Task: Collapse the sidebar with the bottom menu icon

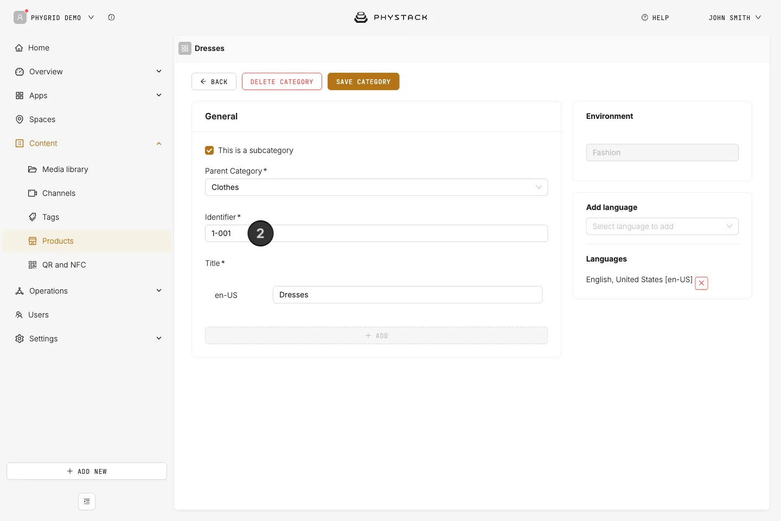Action: tap(87, 501)
